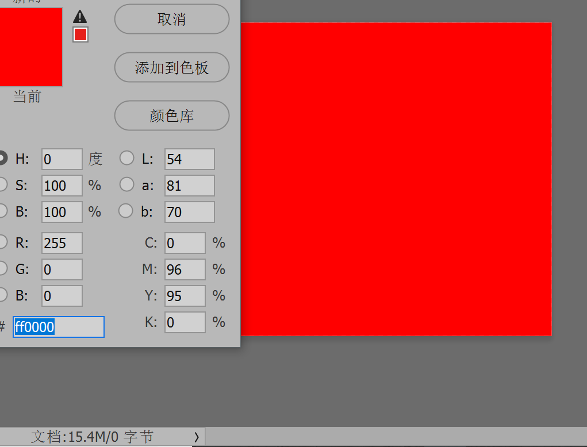Click the M magenta field showing 96
The image size is (587, 447).
pos(185,269)
